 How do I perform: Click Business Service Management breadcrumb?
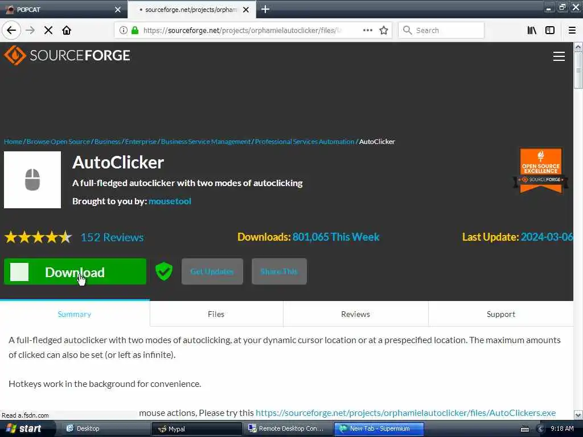tap(206, 142)
